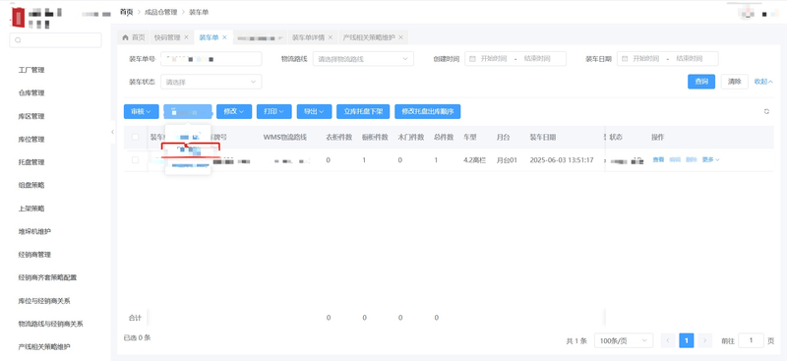Open the 物流路线 dropdown

tap(363, 59)
